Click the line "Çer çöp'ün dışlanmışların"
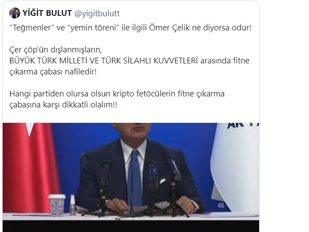The image size is (309, 232). [x=56, y=50]
